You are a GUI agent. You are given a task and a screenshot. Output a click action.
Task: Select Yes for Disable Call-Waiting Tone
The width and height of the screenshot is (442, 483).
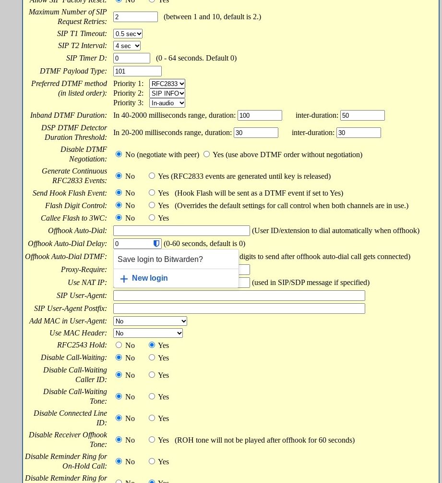coord(152,396)
